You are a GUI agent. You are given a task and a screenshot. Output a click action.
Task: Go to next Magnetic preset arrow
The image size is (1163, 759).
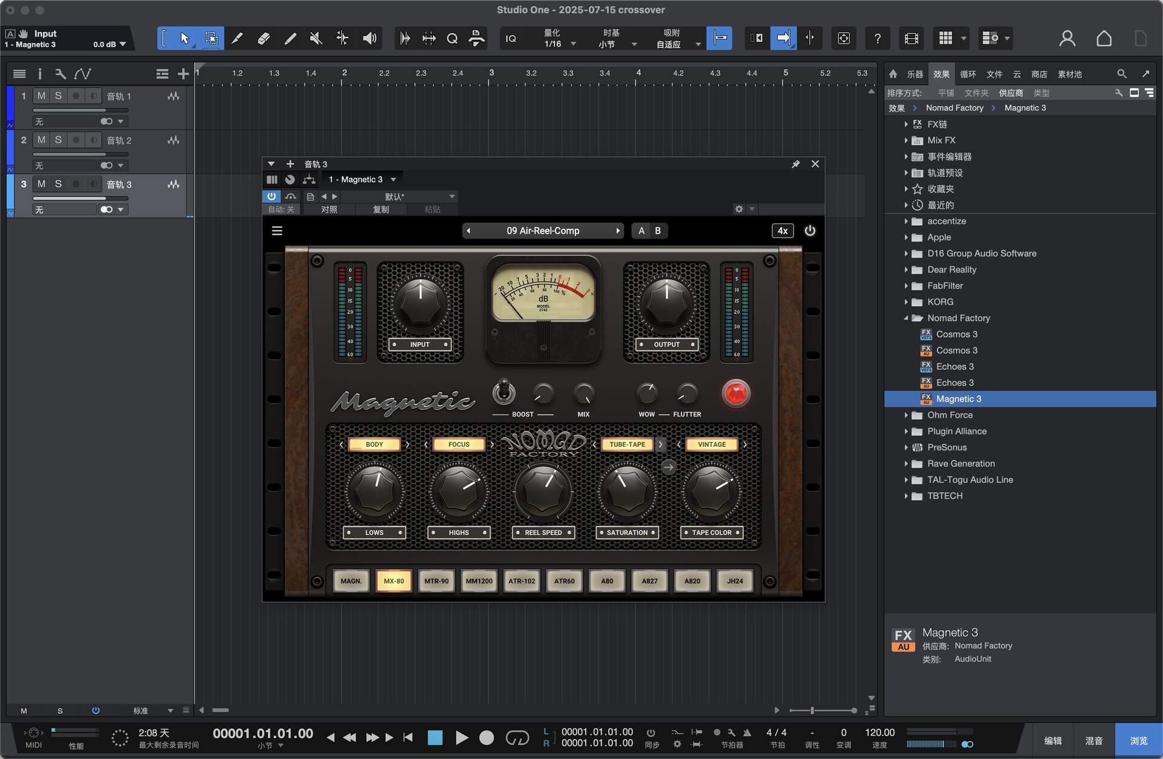[x=617, y=231]
